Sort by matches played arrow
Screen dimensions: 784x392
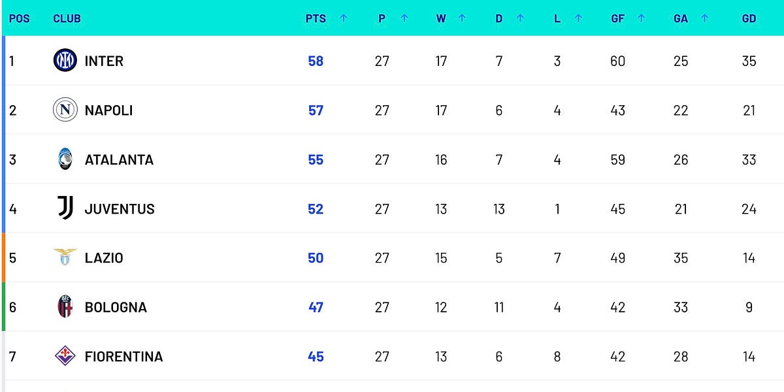click(404, 18)
